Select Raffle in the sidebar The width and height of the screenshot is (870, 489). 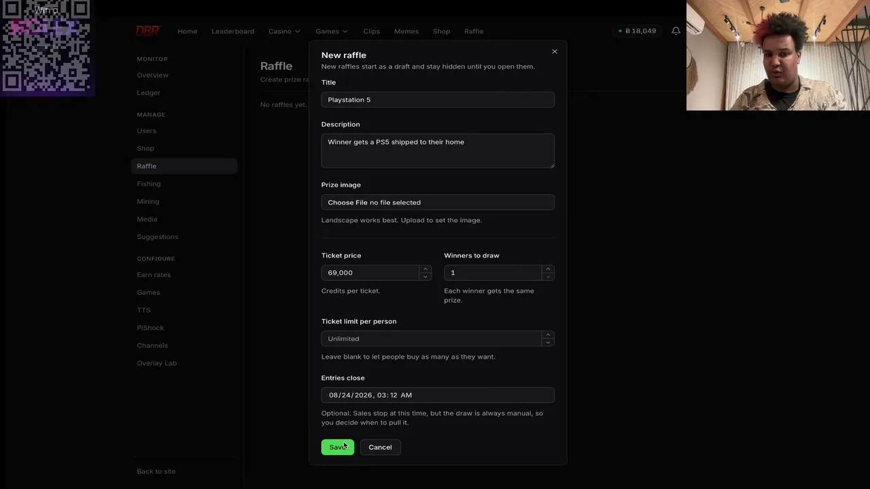[x=184, y=166]
